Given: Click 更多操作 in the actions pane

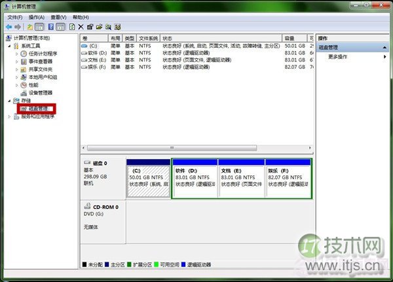Looking at the screenshot, I should (337, 57).
